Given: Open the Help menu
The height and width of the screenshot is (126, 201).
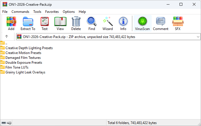Looking at the screenshot, I should (x=82, y=12).
